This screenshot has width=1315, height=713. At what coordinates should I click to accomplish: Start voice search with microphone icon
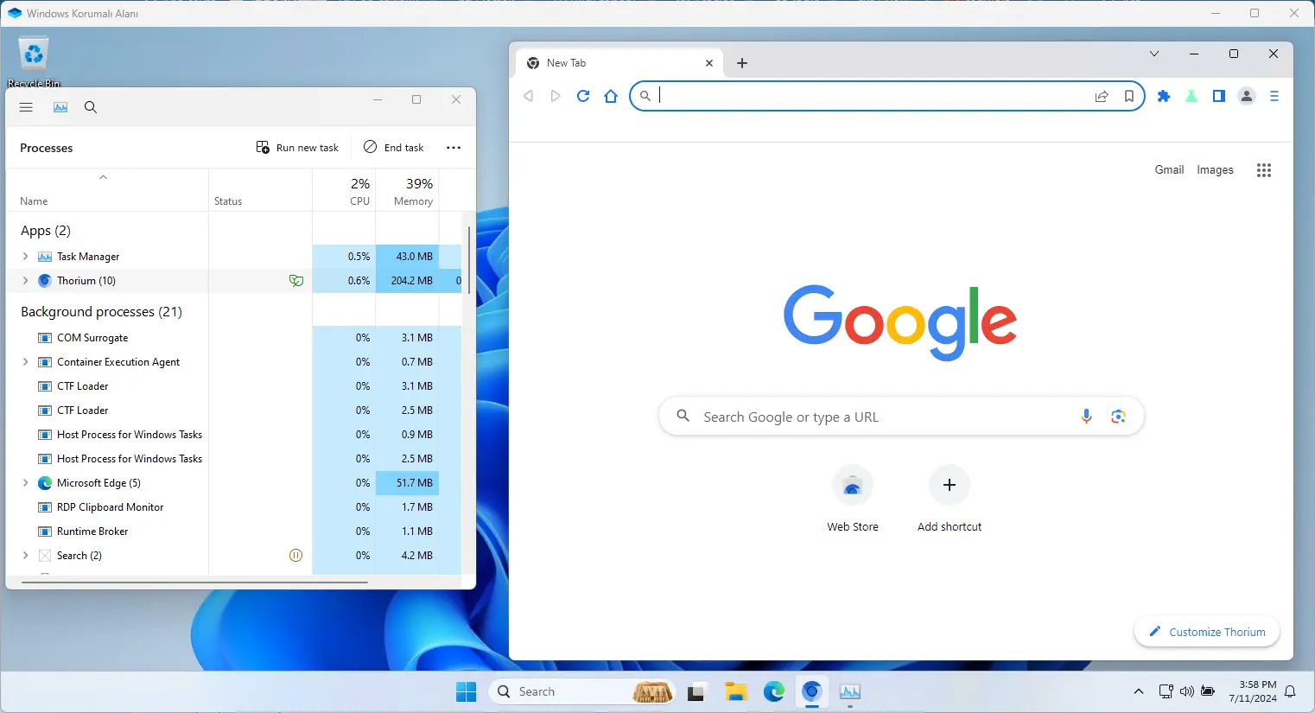pos(1087,417)
